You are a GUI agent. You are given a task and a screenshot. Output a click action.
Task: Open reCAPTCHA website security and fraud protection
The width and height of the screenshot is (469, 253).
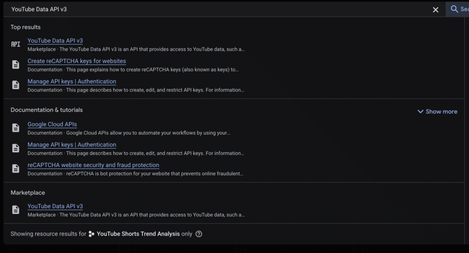point(93,165)
